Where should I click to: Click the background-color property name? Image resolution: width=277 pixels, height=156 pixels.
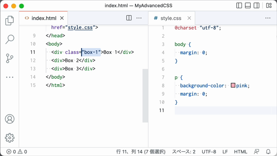tap(202, 86)
